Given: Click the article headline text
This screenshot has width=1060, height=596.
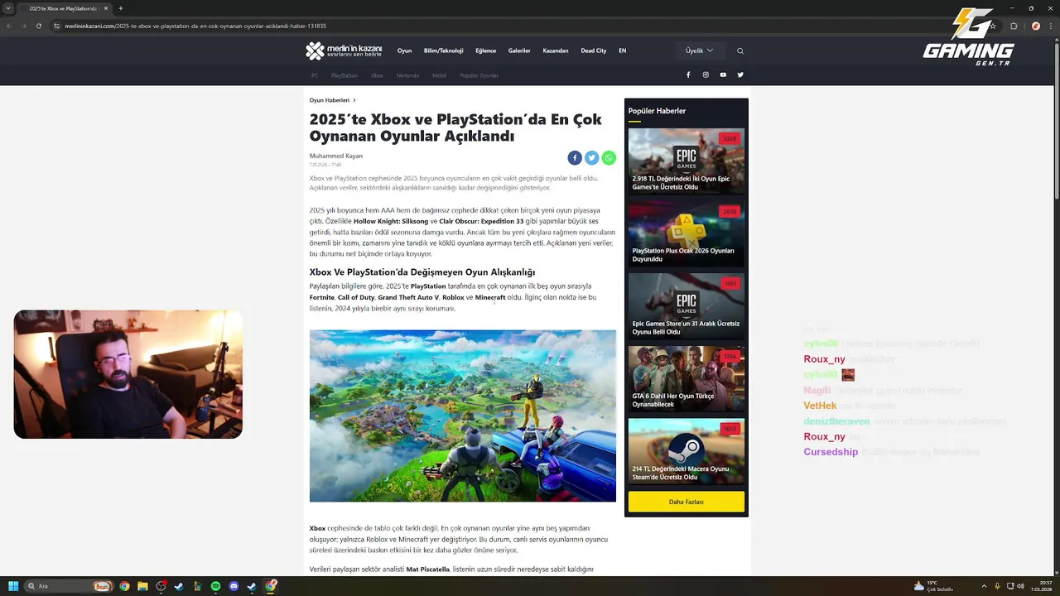Looking at the screenshot, I should [x=455, y=127].
